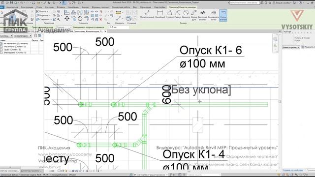Click the help question-mark icon in title bar
315x177 pixels.
300,3
